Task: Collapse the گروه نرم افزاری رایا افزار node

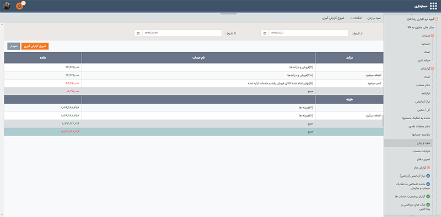Action: (x=436, y=19)
